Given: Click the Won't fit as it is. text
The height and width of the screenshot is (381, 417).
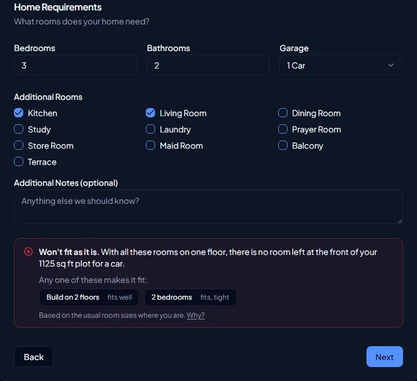Looking at the screenshot, I should pyautogui.click(x=69, y=252).
